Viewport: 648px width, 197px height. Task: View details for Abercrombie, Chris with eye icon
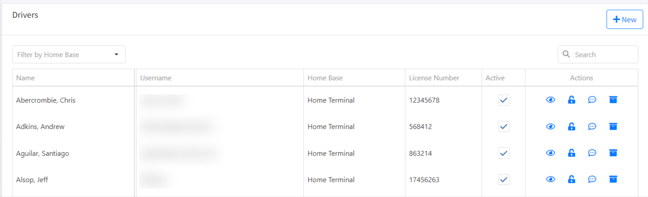pos(550,100)
